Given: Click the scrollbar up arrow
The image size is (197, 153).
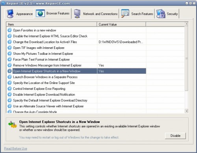Looking at the screenshot, I should [186, 24].
